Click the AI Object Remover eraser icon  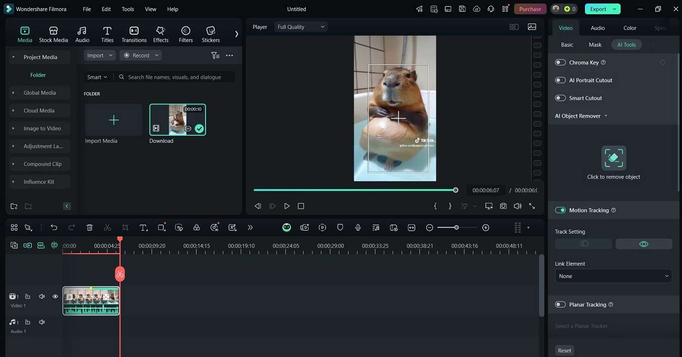614,158
